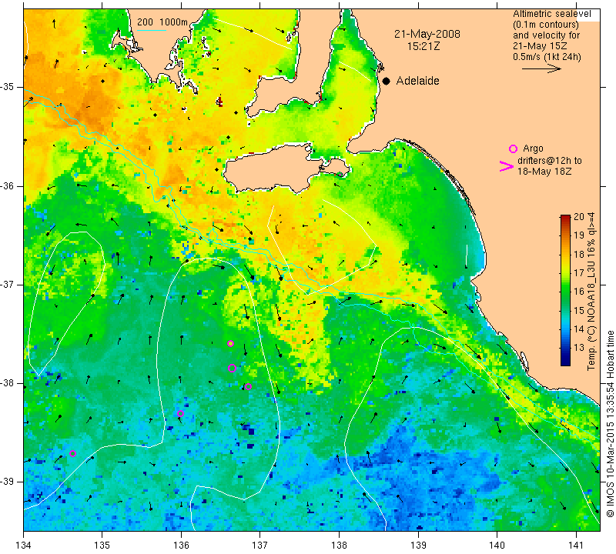Click the 200 1000m depth label
The height and width of the screenshot is (554, 616).
162,22
